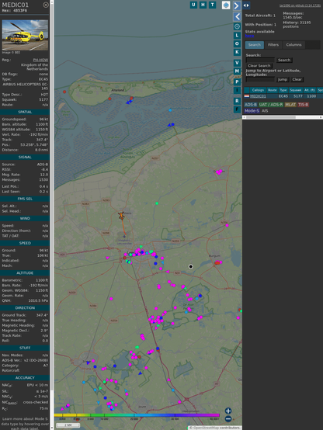Open the PH-HOW registration link

(40, 60)
